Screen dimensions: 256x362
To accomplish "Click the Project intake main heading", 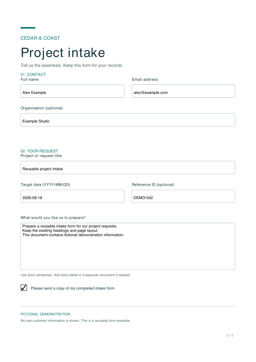I will pyautogui.click(x=63, y=53).
